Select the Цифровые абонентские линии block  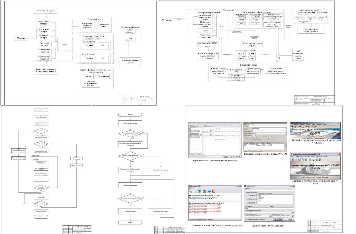206,24
